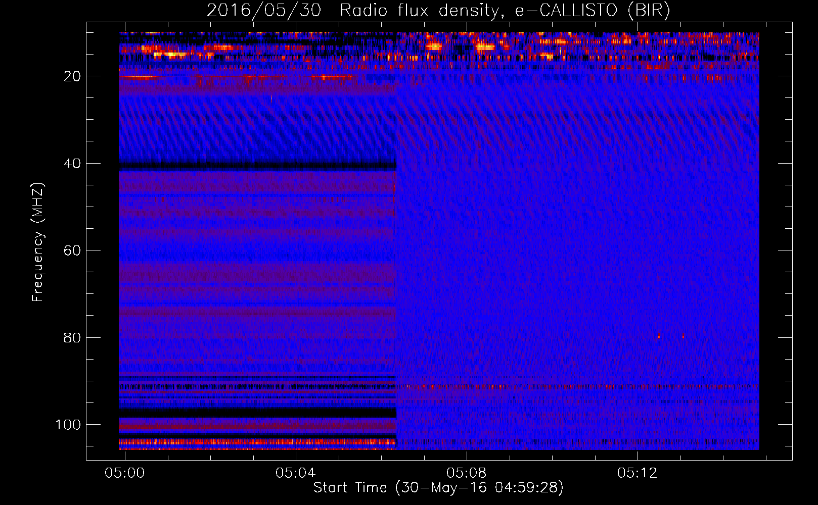Viewport: 818px width, 505px height.
Task: Click the 05:04 time tick label
Action: click(295, 473)
